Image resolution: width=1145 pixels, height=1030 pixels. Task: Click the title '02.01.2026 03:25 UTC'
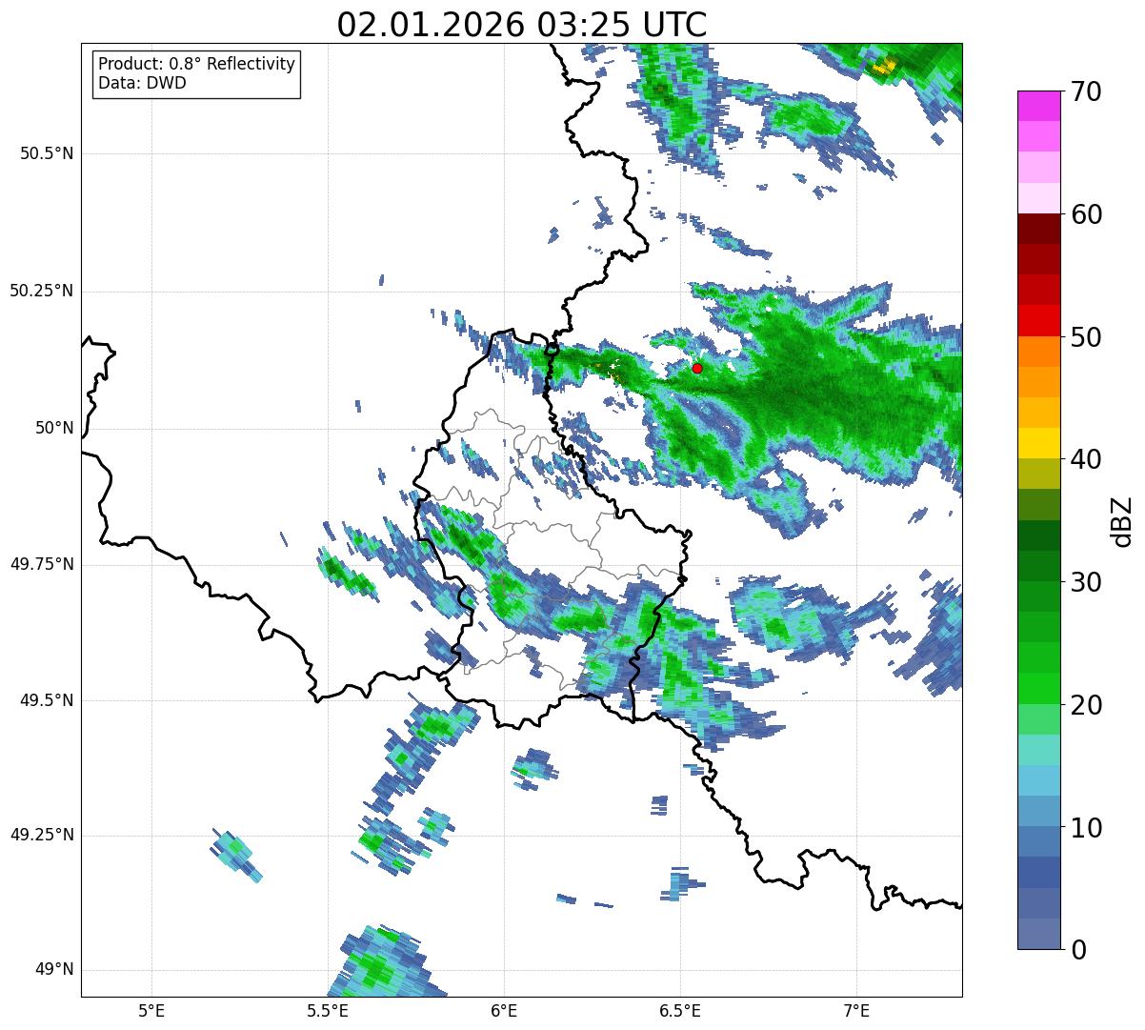coord(522,25)
